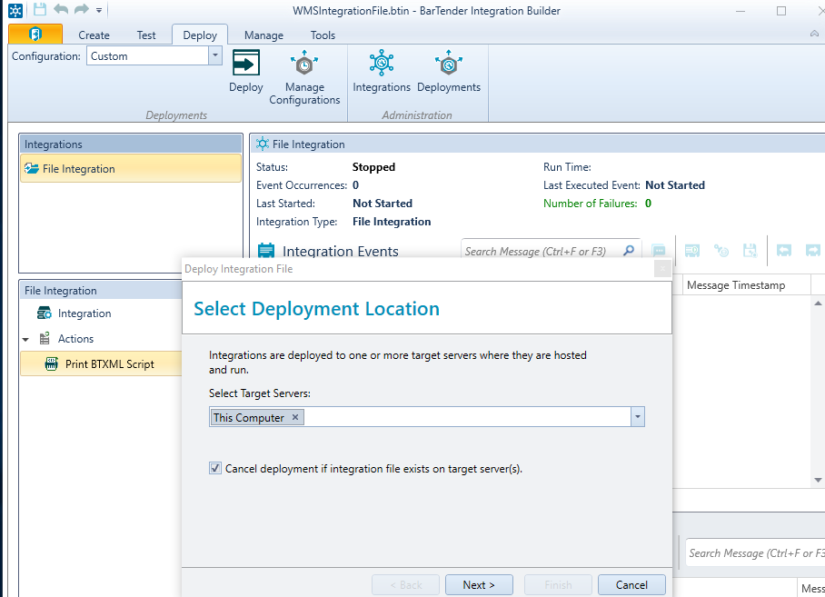Click the Message Timestamp column header
Image resolution: width=825 pixels, height=597 pixels.
point(747,285)
